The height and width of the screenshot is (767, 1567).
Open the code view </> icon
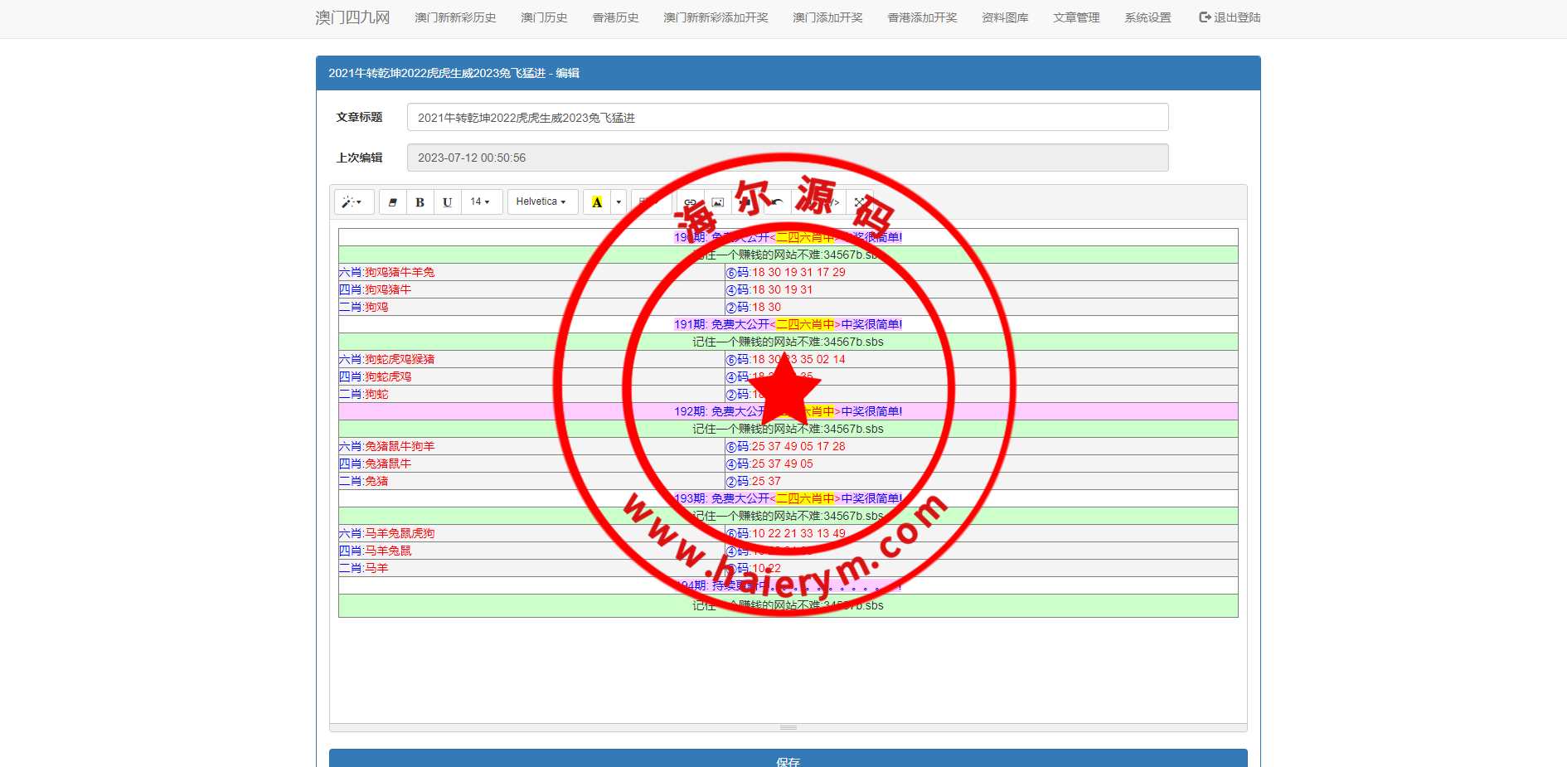click(x=835, y=201)
